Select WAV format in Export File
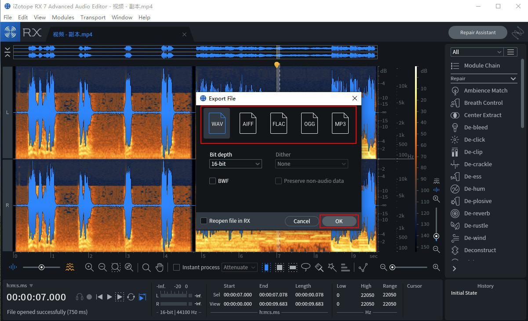 click(217, 123)
